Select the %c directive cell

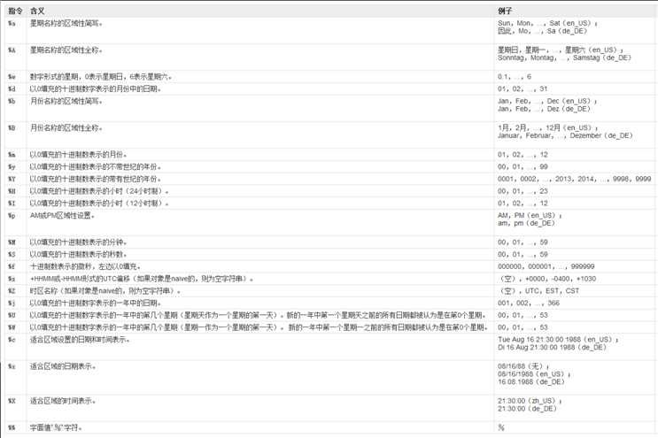click(12, 340)
